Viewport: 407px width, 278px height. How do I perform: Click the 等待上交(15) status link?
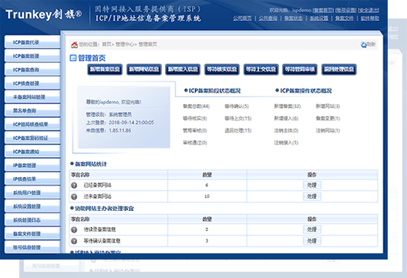(238, 119)
